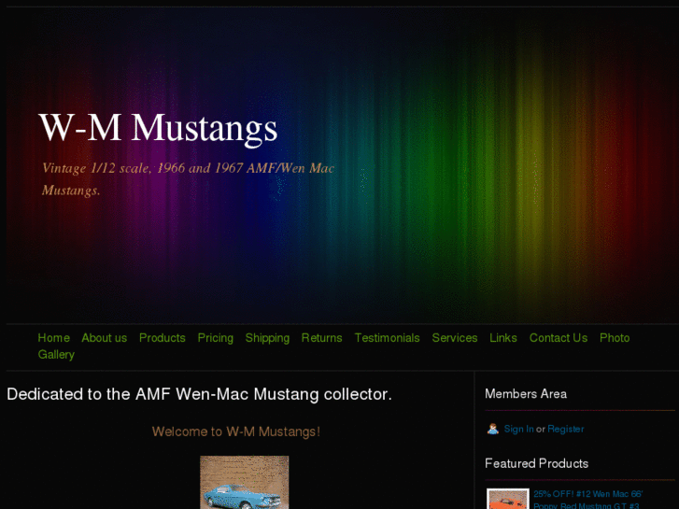Click the Members Area heading
Viewport: 679px width, 509px height.
point(526,394)
